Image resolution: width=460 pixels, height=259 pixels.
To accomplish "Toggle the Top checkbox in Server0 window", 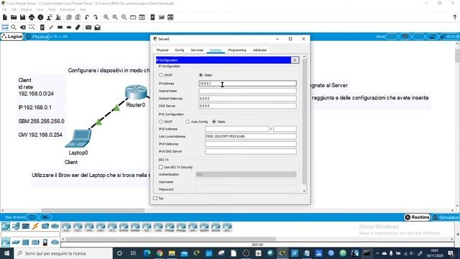I will coord(155,199).
